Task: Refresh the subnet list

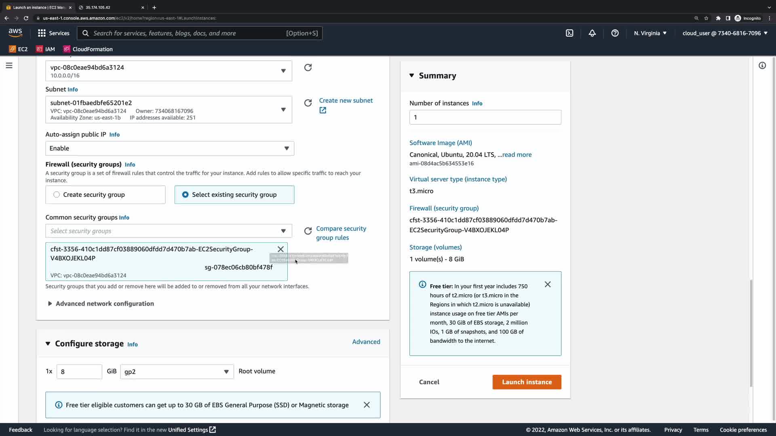Action: [308, 103]
